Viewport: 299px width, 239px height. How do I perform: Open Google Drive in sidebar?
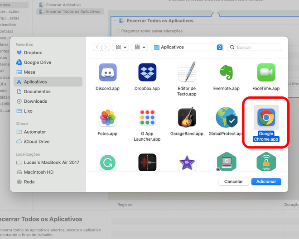coord(48,62)
